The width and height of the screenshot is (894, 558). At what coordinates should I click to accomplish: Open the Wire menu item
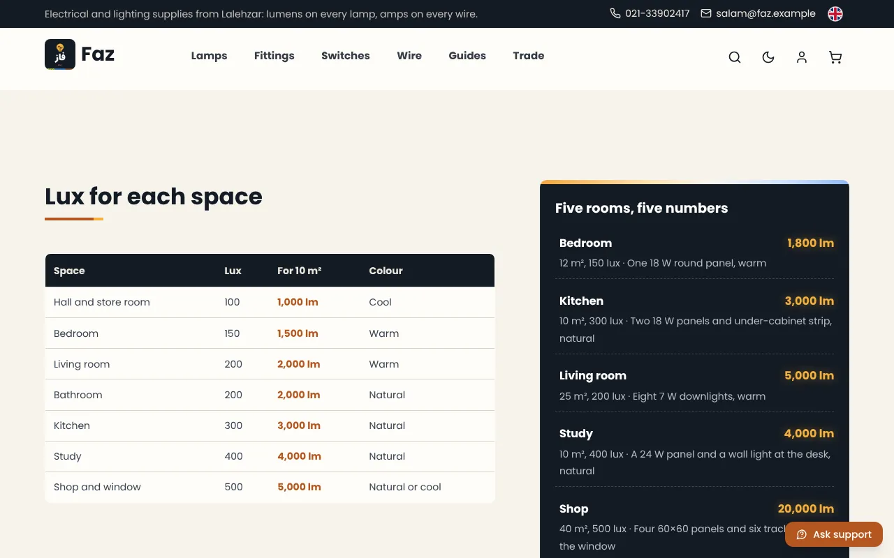click(409, 56)
